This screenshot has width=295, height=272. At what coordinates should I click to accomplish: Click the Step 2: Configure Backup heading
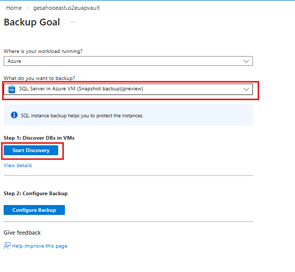(35, 194)
